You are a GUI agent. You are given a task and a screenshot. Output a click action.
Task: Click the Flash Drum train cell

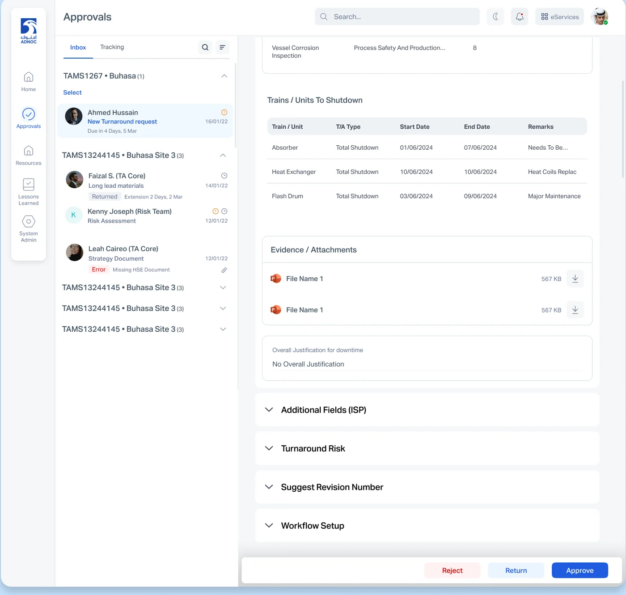(x=288, y=196)
